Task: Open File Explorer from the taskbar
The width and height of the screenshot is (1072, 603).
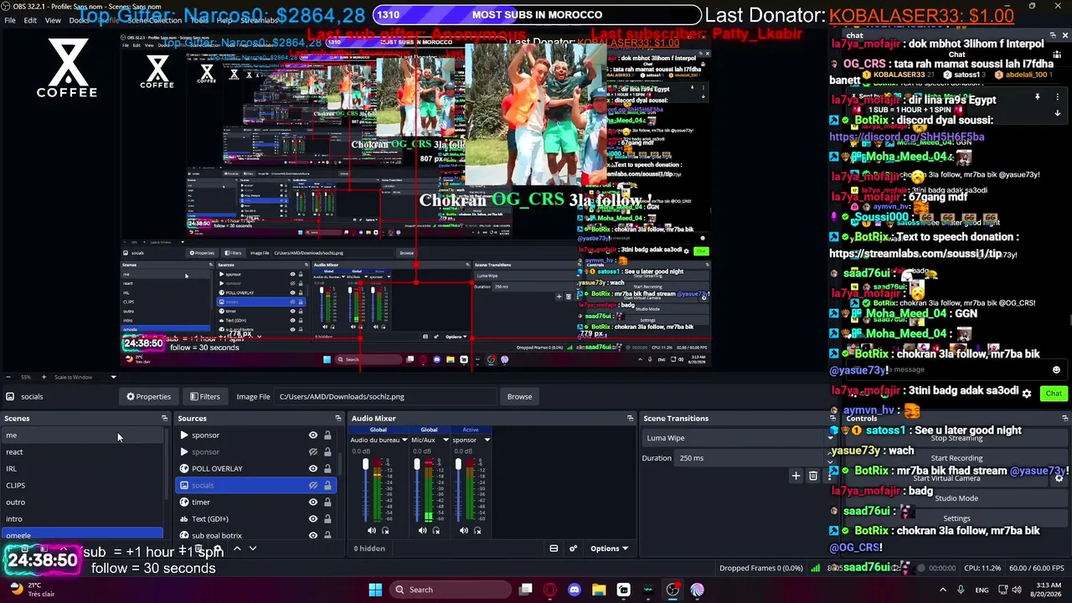Action: pos(599,590)
